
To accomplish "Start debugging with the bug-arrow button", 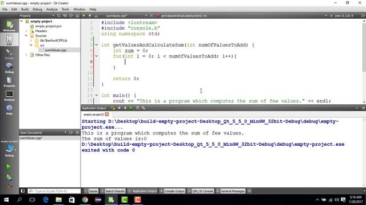I will tap(9, 177).
